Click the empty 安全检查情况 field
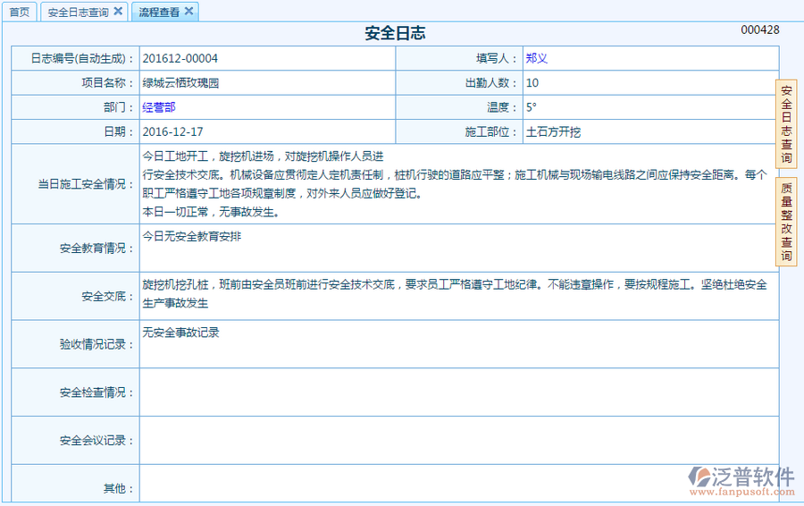The width and height of the screenshot is (804, 506). tap(457, 392)
